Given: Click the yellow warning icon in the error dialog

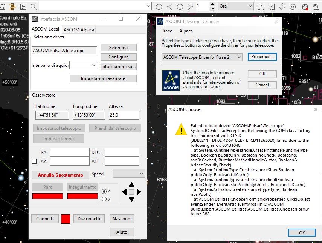Looking at the screenshot, I should click(181, 129).
